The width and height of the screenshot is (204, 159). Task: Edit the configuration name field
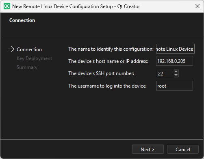click(x=175, y=49)
